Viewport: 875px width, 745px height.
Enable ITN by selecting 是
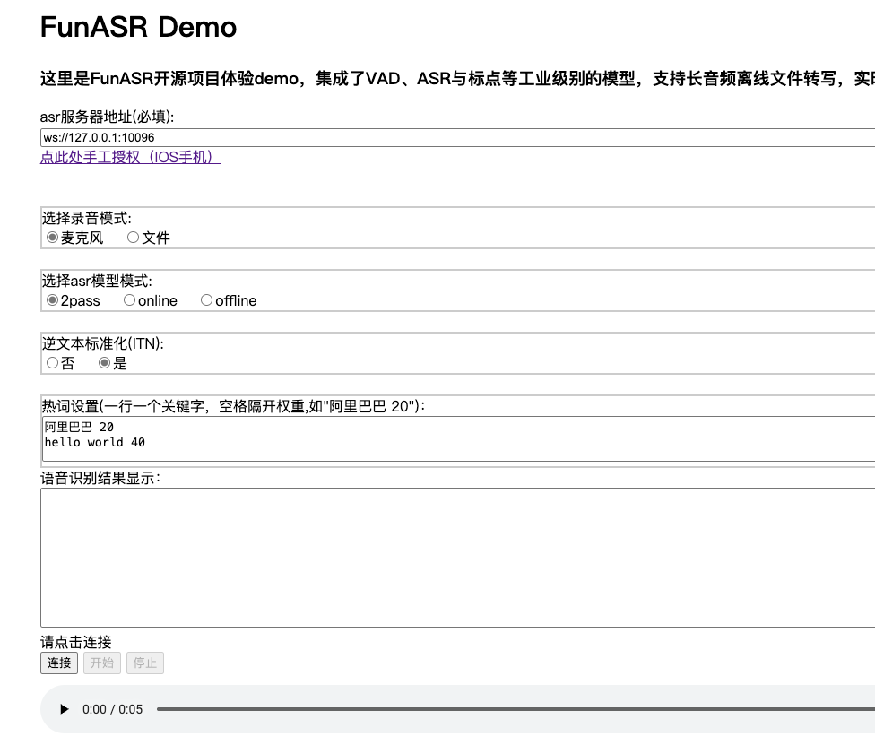click(x=105, y=363)
